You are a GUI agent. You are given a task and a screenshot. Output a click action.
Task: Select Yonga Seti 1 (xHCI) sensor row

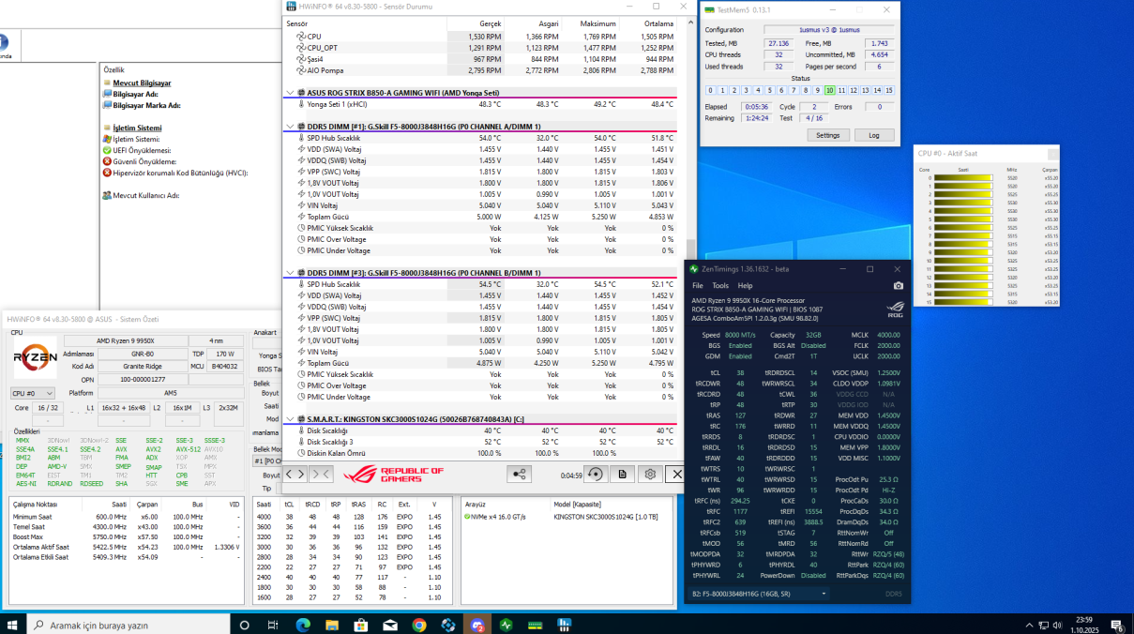480,104
